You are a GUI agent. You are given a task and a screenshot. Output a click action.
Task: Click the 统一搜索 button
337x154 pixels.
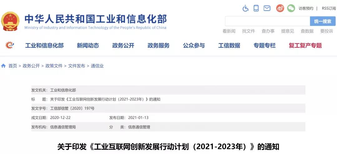(x=323, y=21)
